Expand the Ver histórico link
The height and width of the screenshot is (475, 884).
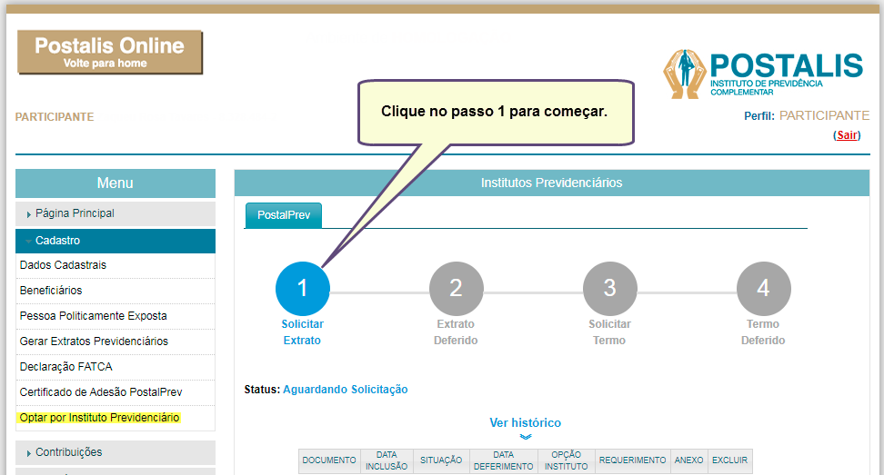[525, 422]
